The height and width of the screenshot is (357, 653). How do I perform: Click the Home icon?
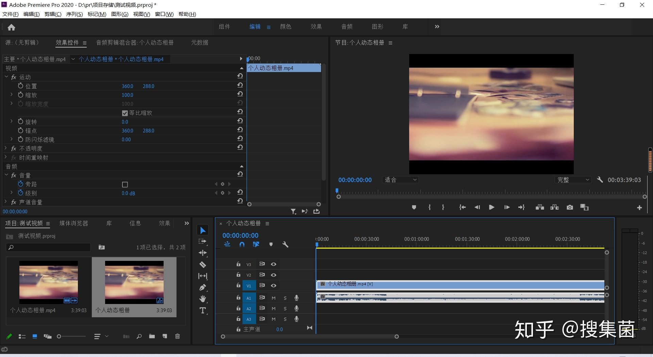tap(11, 27)
